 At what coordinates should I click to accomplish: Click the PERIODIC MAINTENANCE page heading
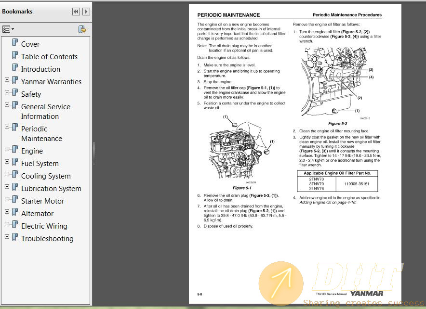pos(228,15)
